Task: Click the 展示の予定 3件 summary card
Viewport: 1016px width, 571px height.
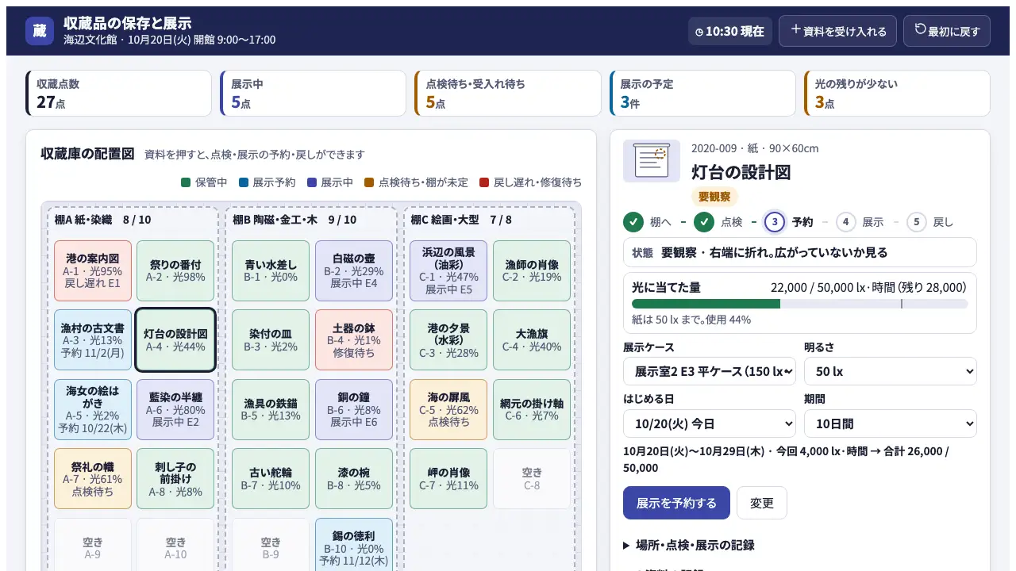Action: [702, 94]
